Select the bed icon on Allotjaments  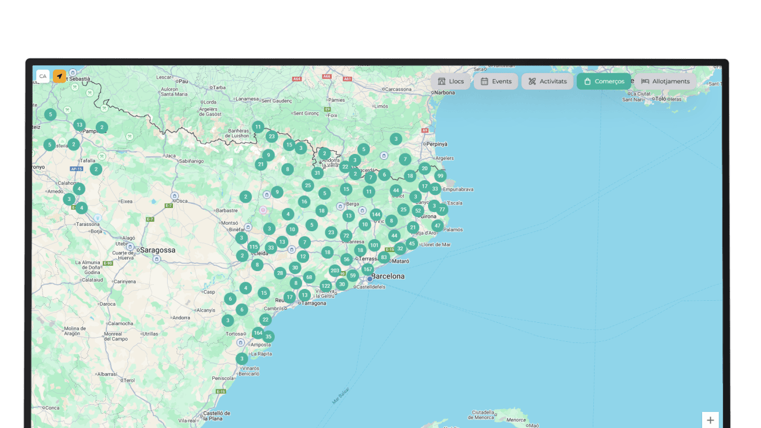[x=644, y=81]
